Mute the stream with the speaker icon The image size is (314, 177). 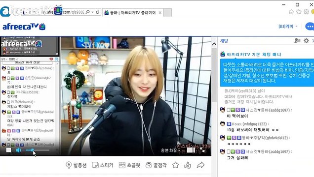click(x=18, y=150)
